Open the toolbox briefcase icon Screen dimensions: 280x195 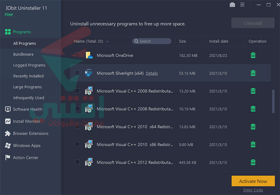(232, 5)
